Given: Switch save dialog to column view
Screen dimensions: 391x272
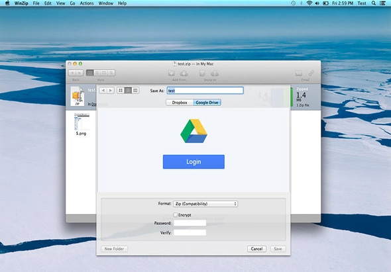Looking at the screenshot, I should click(x=135, y=91).
